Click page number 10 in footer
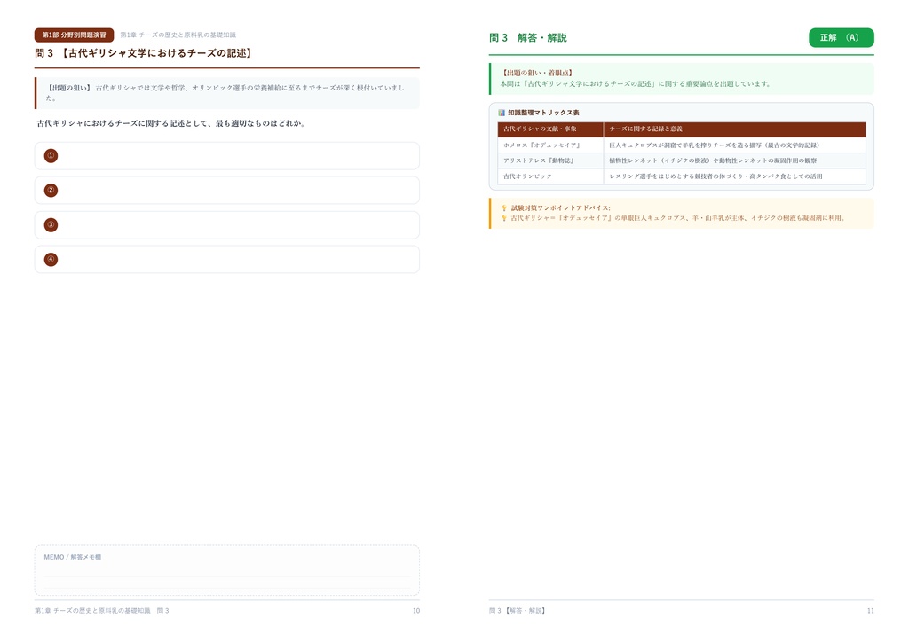 click(415, 611)
